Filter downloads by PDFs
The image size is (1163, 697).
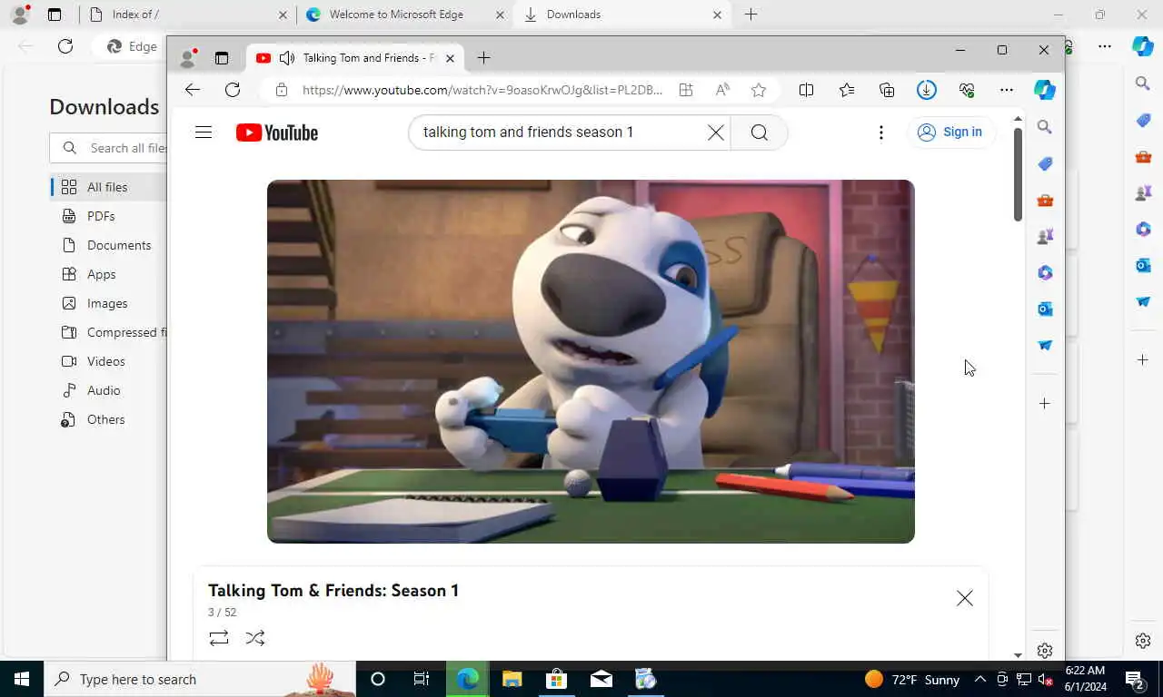pyautogui.click(x=101, y=216)
